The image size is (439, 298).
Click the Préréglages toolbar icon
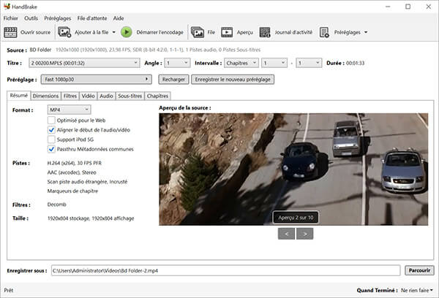[x=324, y=32]
